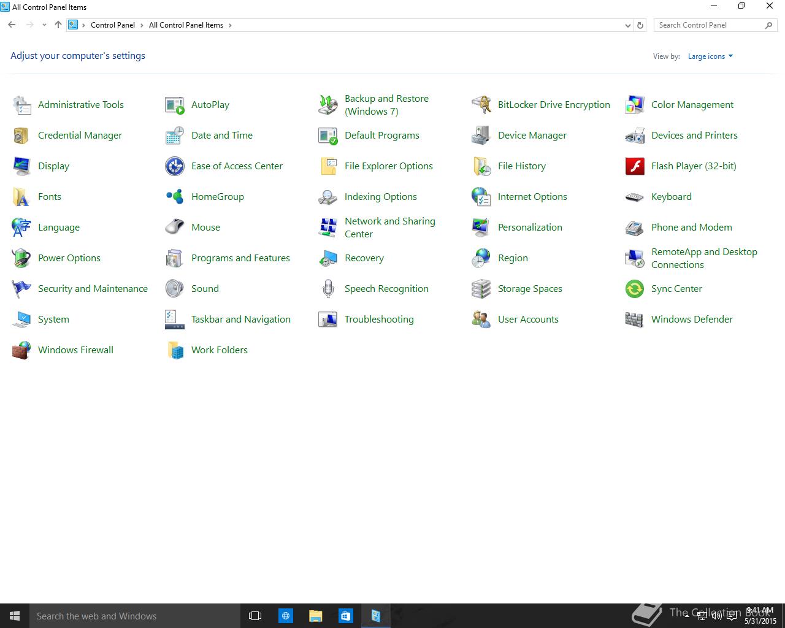Open the Administrative Tools icon
This screenshot has height=628, width=785.
[x=21, y=105]
